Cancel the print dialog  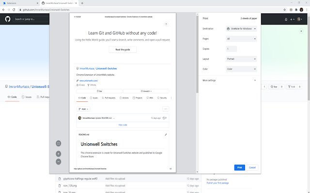click(252, 167)
